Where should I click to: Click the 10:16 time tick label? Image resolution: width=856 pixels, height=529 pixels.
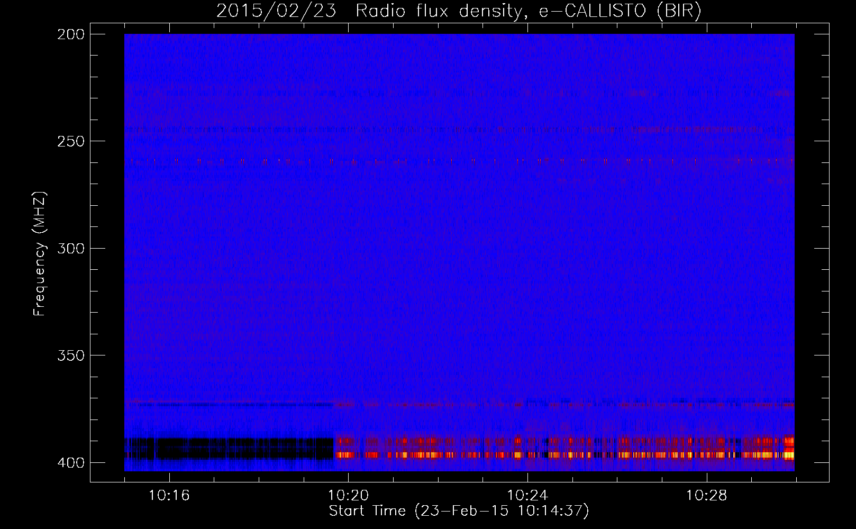tap(169, 496)
